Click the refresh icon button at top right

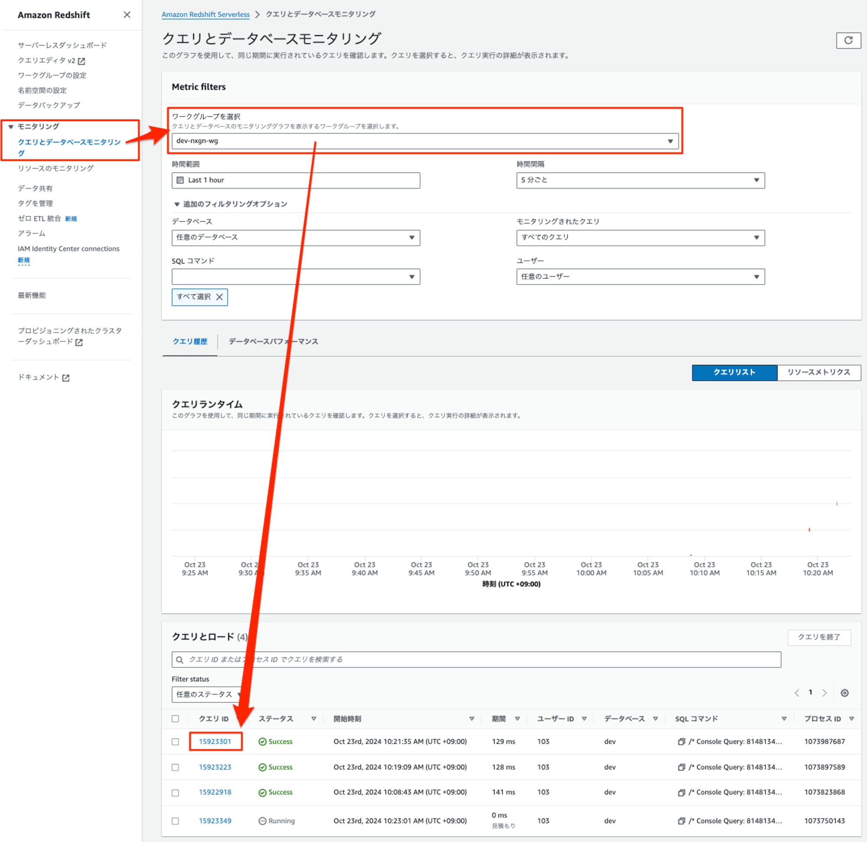point(848,40)
